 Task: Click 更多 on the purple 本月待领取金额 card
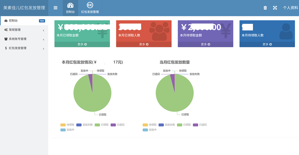point(205,44)
